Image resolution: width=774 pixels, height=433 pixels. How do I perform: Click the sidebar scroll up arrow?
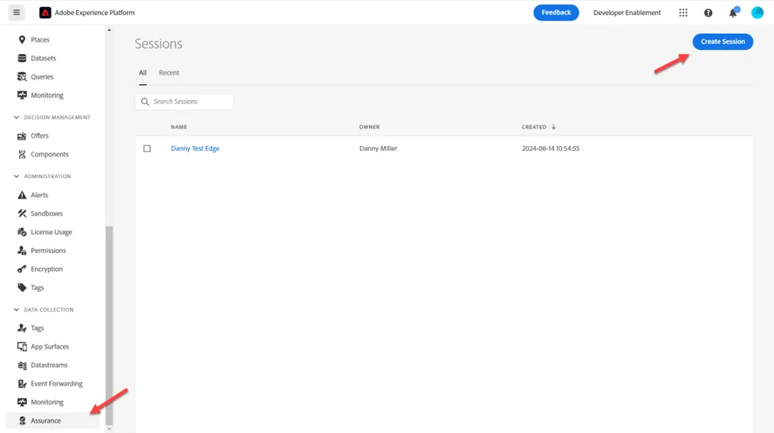click(109, 30)
